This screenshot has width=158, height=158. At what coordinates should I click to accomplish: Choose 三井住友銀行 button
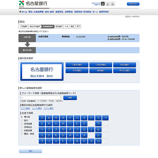(x=101, y=65)
